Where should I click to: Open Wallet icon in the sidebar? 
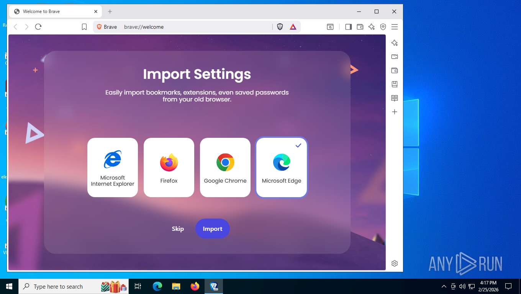(x=395, y=70)
